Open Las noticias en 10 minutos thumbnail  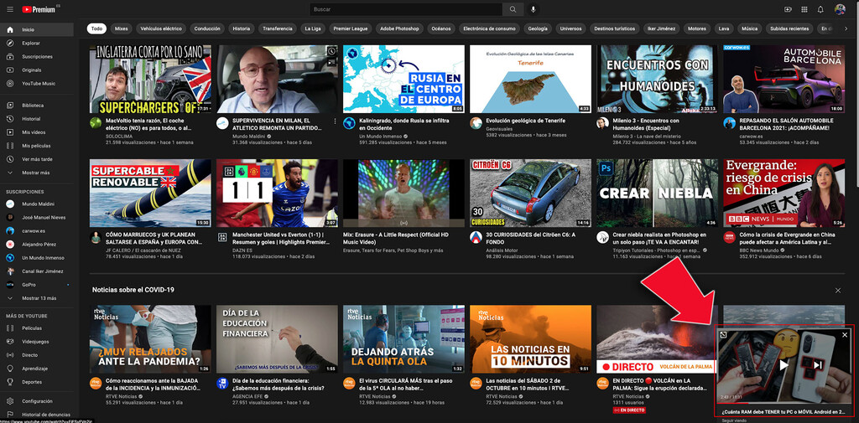[530, 339]
